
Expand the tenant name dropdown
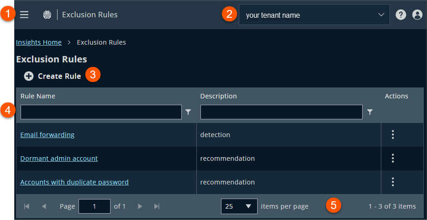(x=314, y=15)
